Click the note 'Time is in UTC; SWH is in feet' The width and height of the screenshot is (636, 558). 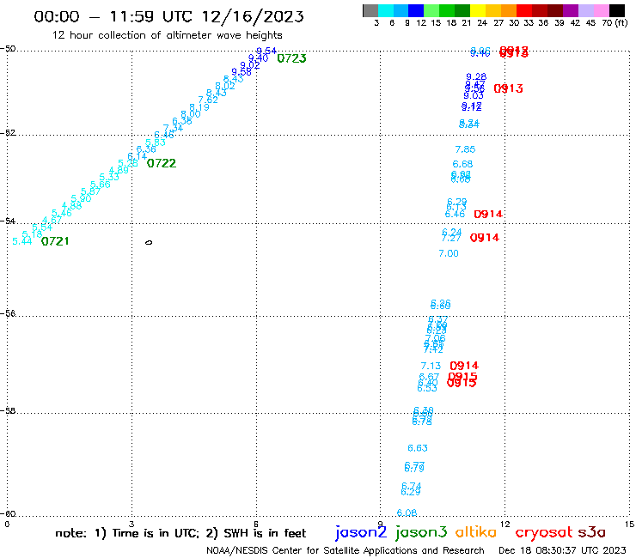180,533
